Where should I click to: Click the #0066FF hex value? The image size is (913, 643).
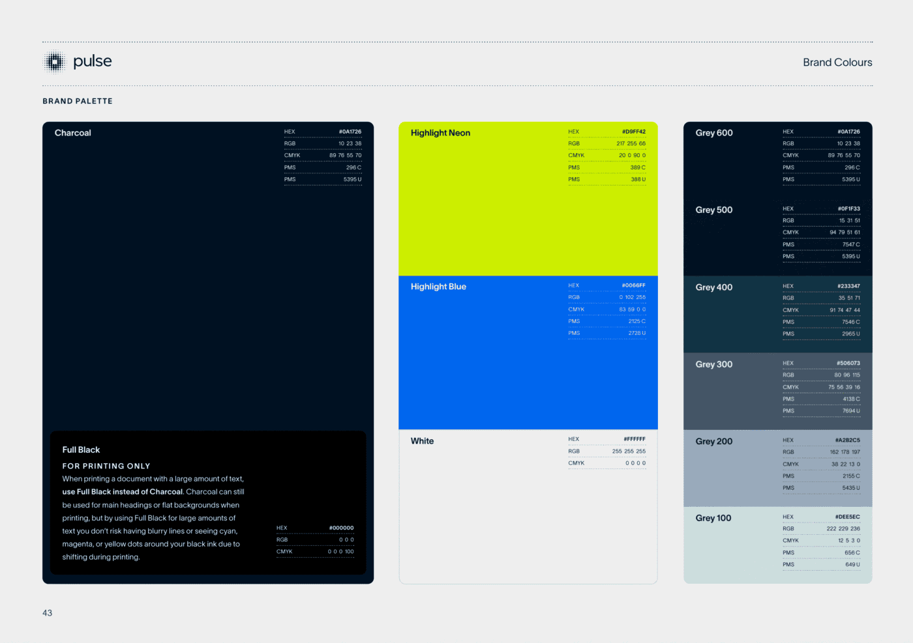pos(633,285)
